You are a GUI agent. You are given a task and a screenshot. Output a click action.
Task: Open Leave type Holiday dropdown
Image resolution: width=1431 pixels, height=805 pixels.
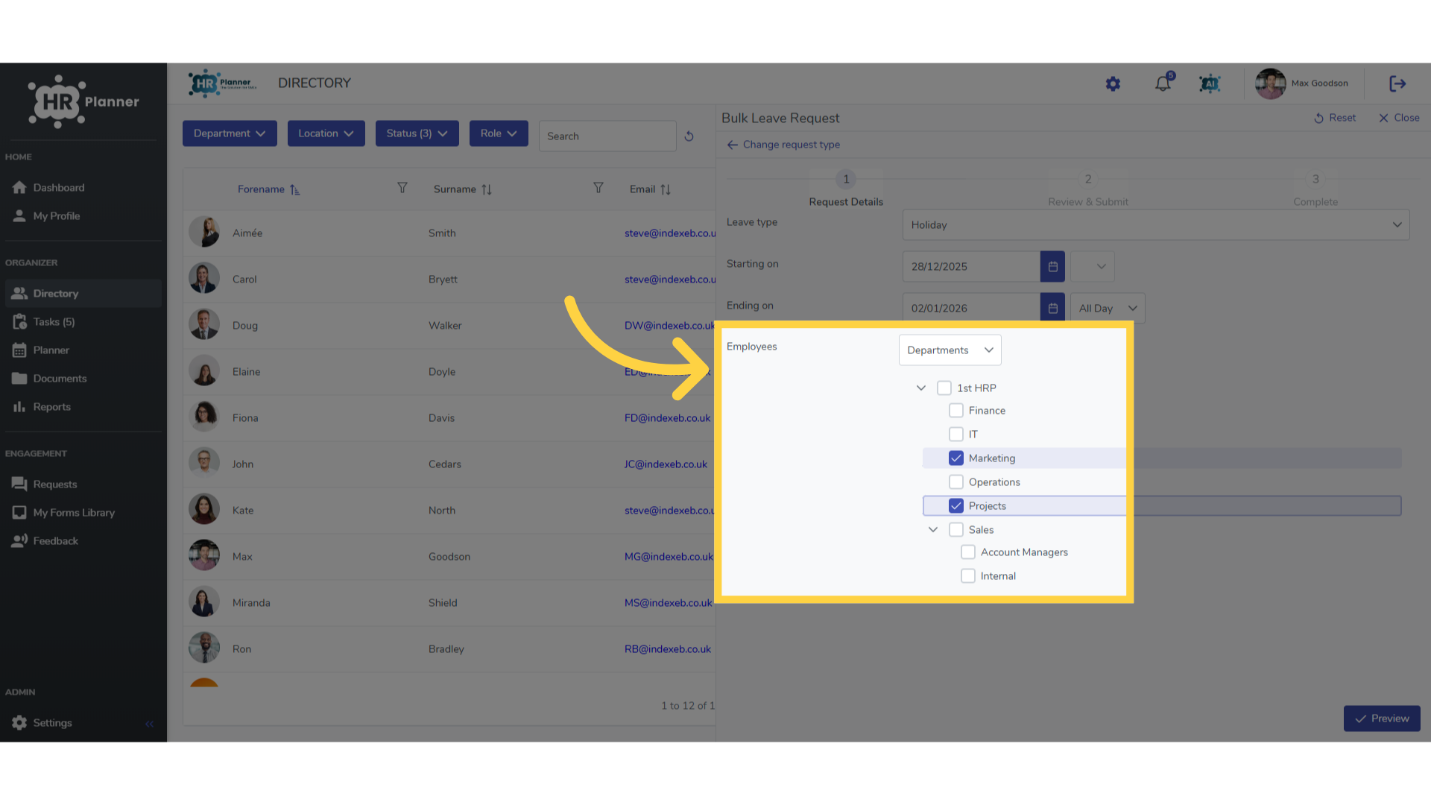pyautogui.click(x=1156, y=224)
